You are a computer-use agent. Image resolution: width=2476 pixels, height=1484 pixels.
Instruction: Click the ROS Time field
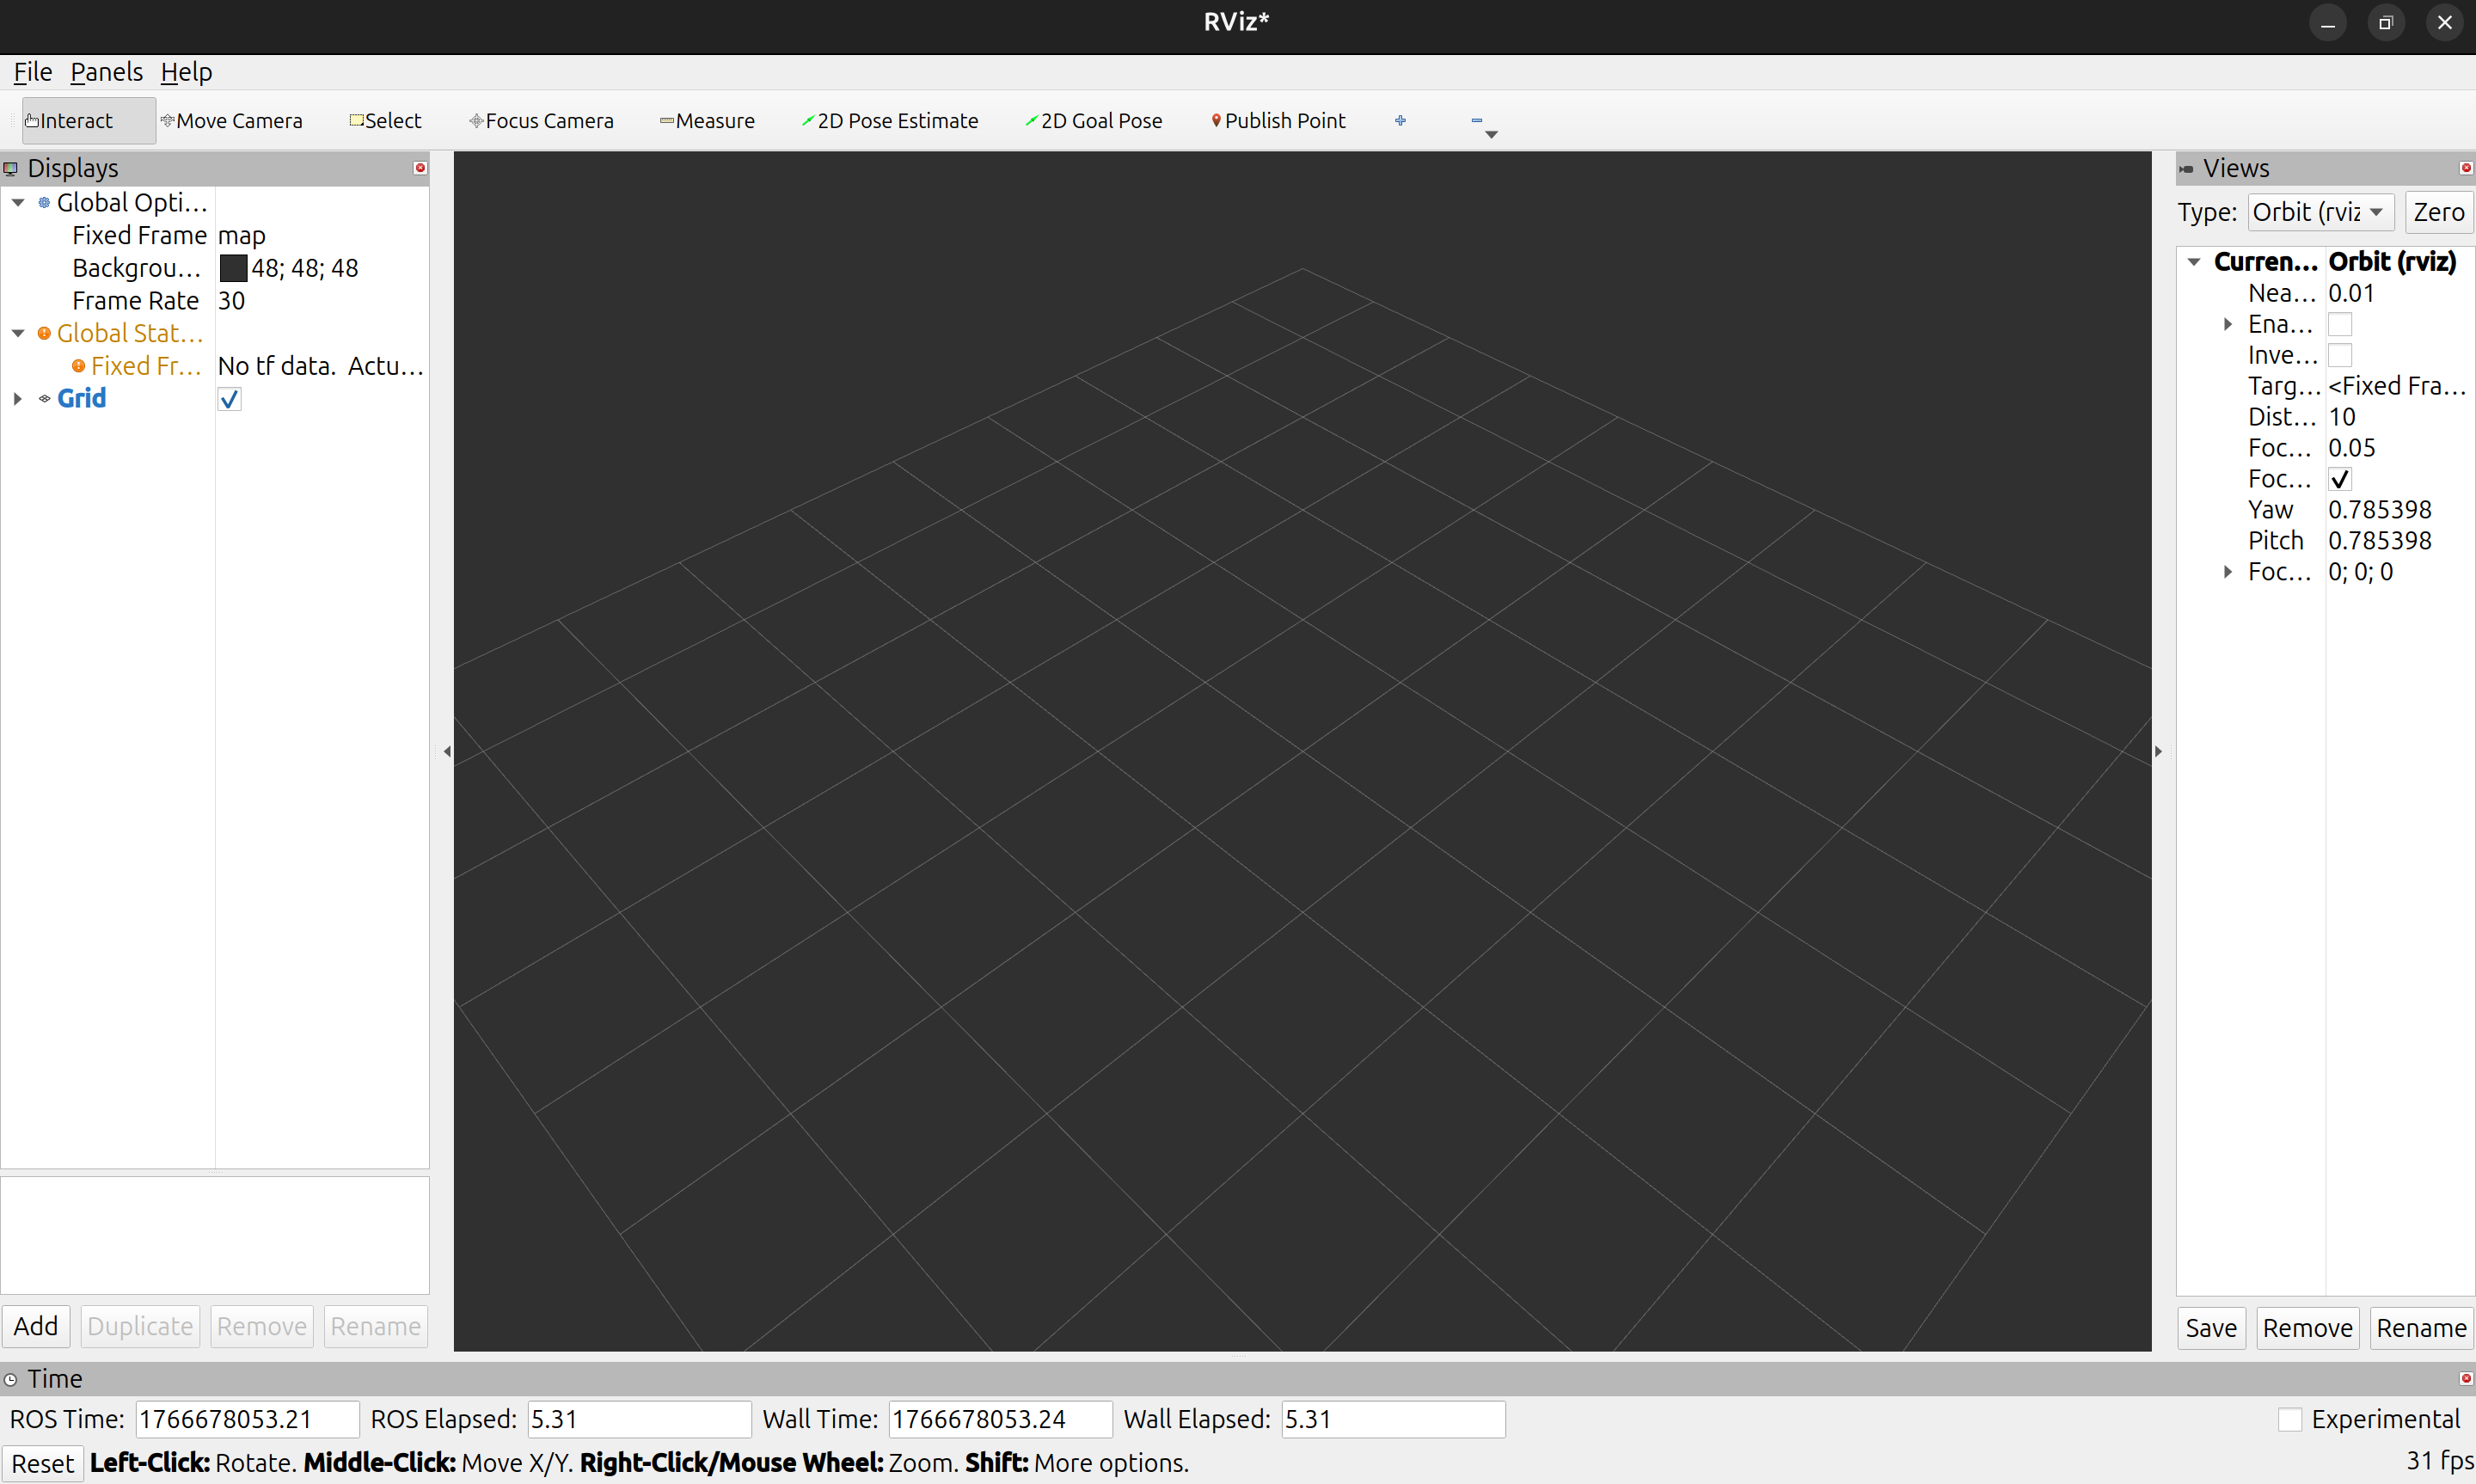(247, 1420)
